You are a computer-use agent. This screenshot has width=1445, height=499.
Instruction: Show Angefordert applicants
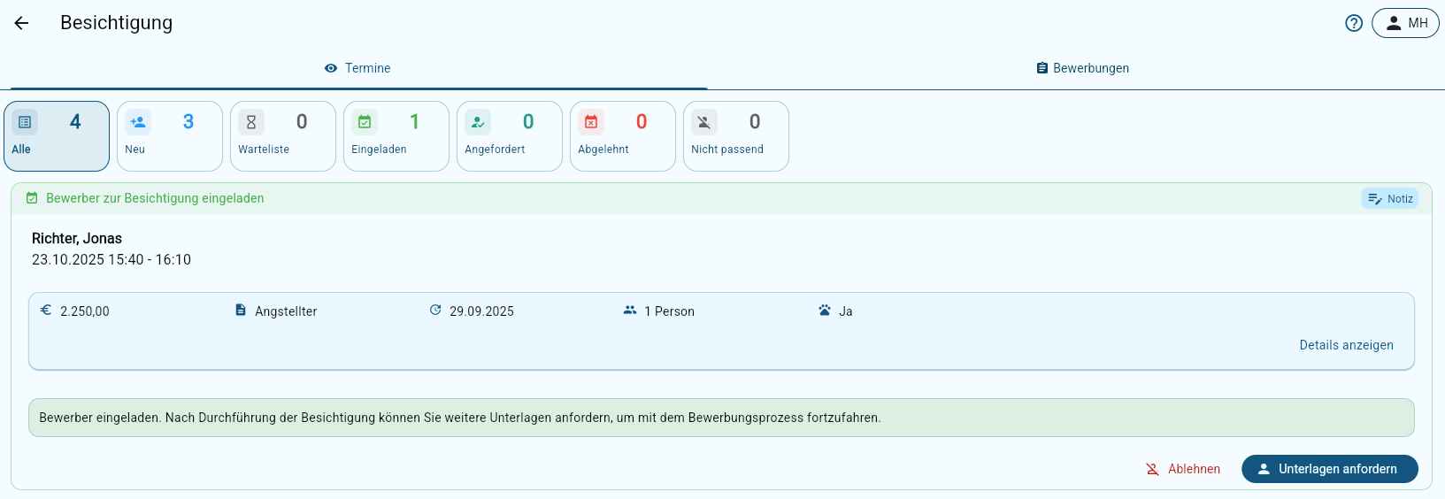(x=510, y=136)
